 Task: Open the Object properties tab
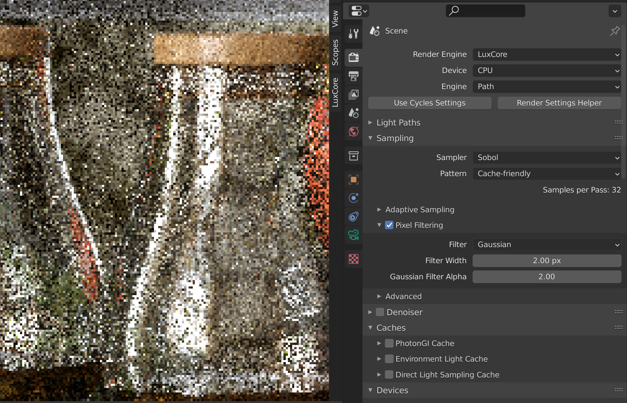point(353,180)
